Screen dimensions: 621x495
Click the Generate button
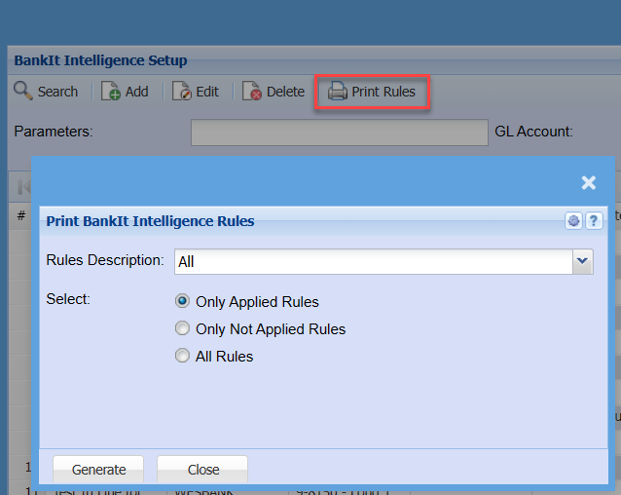click(x=98, y=470)
